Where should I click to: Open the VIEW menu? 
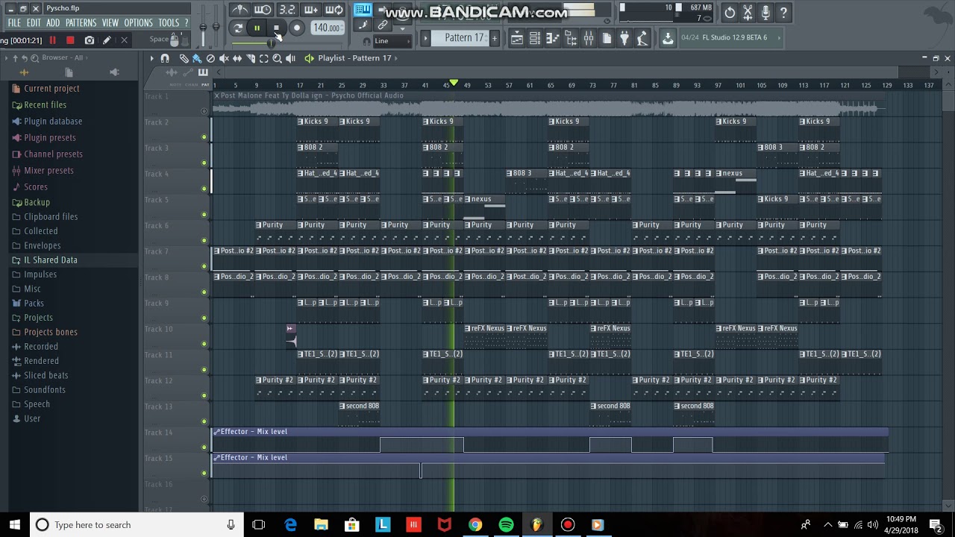coord(110,23)
